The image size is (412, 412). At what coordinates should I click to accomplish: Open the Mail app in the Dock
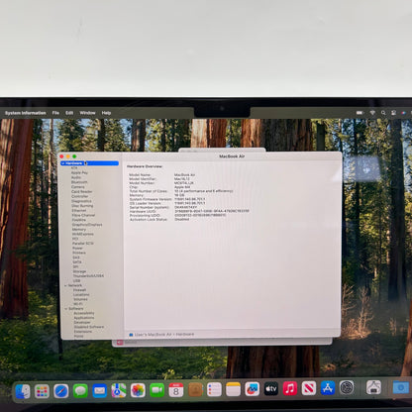99,391
